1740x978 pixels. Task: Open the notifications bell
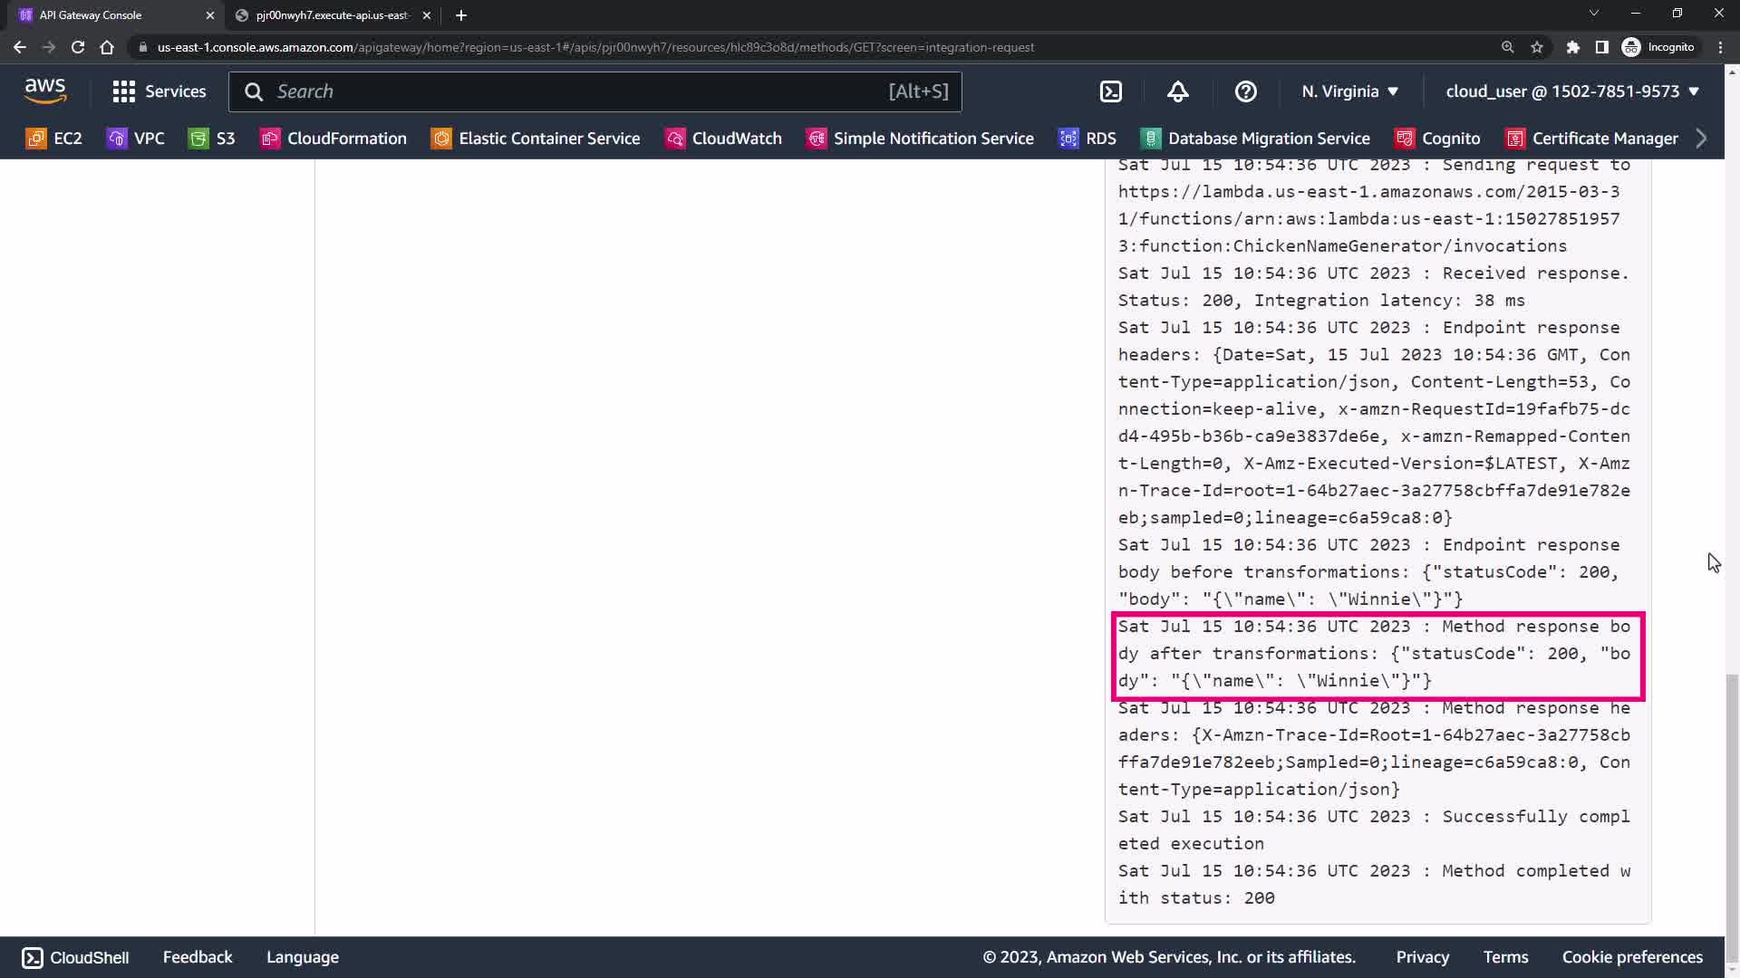(1177, 91)
